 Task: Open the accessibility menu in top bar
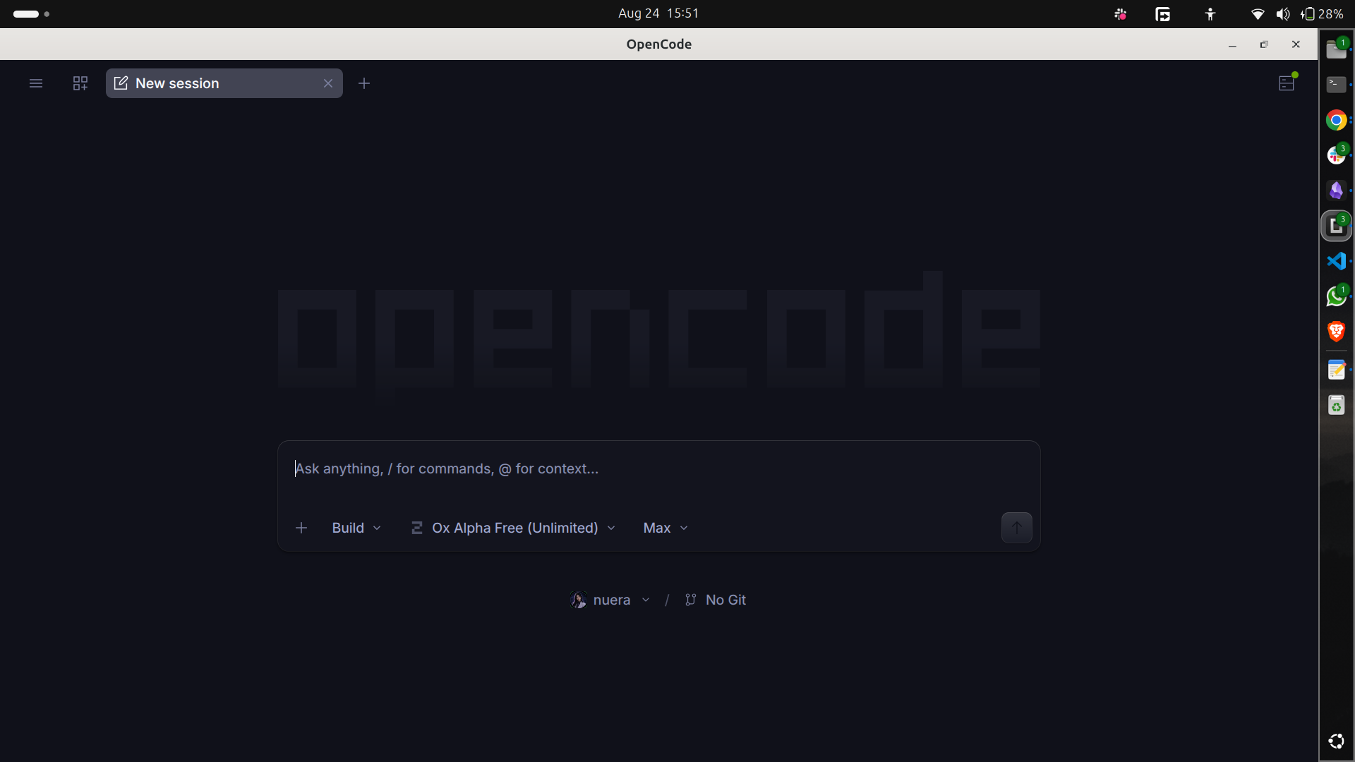[x=1210, y=14]
